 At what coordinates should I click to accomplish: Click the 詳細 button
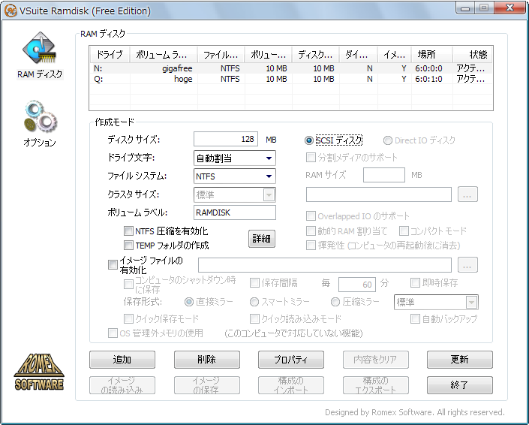pos(261,239)
